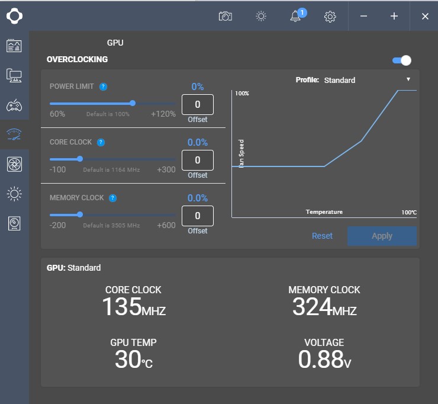Click the Power Limit offset input box
438x404 pixels.
[x=197, y=105]
